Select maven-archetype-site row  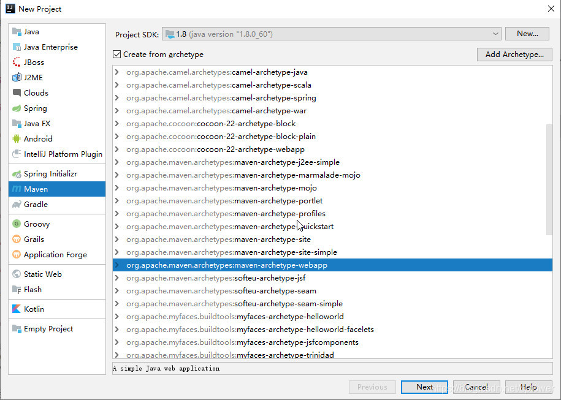pyautogui.click(x=332, y=240)
